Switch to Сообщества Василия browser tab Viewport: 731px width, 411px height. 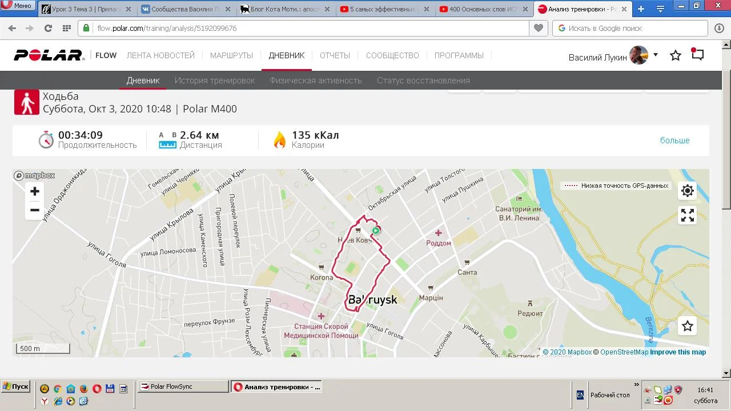[186, 9]
